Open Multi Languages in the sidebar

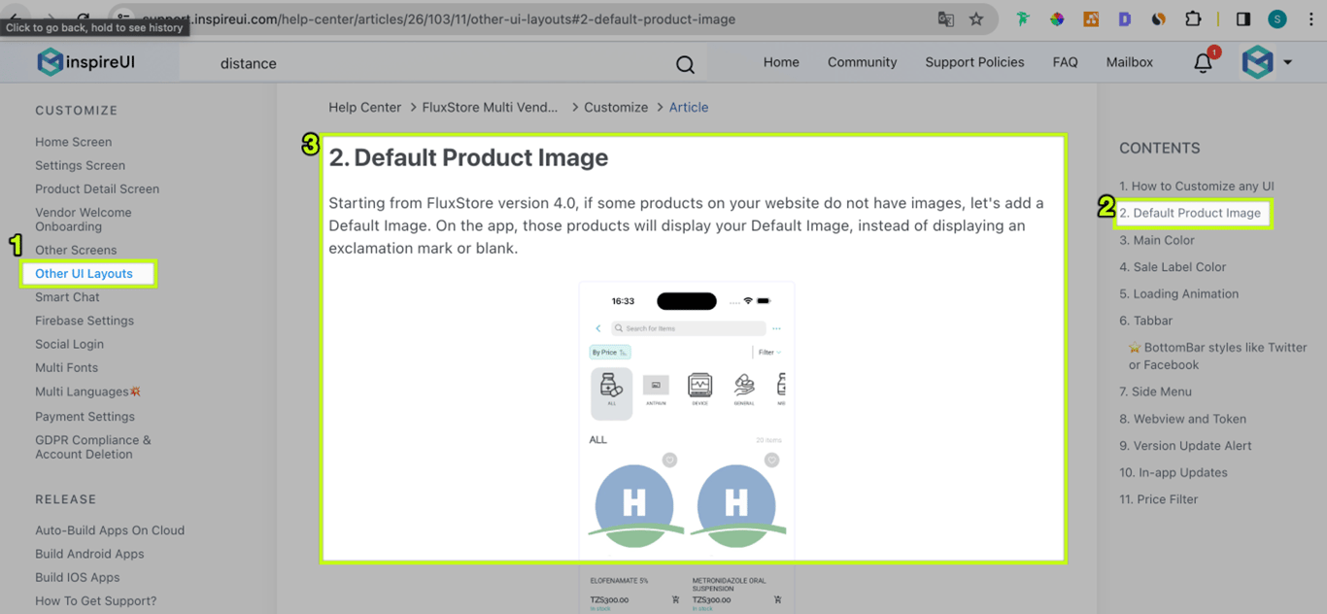[87, 392]
